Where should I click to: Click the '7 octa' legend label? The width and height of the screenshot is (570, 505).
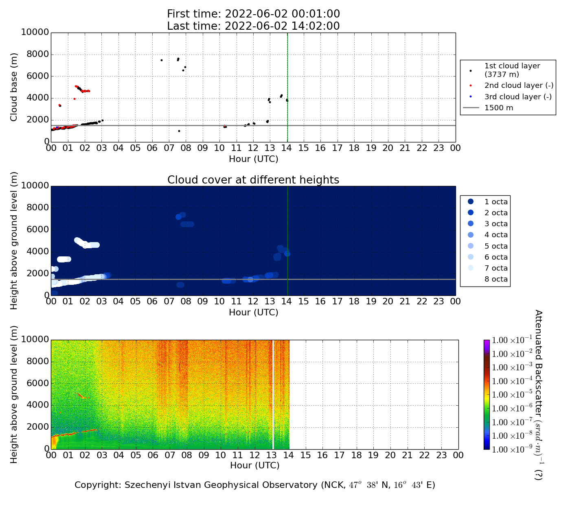point(496,268)
